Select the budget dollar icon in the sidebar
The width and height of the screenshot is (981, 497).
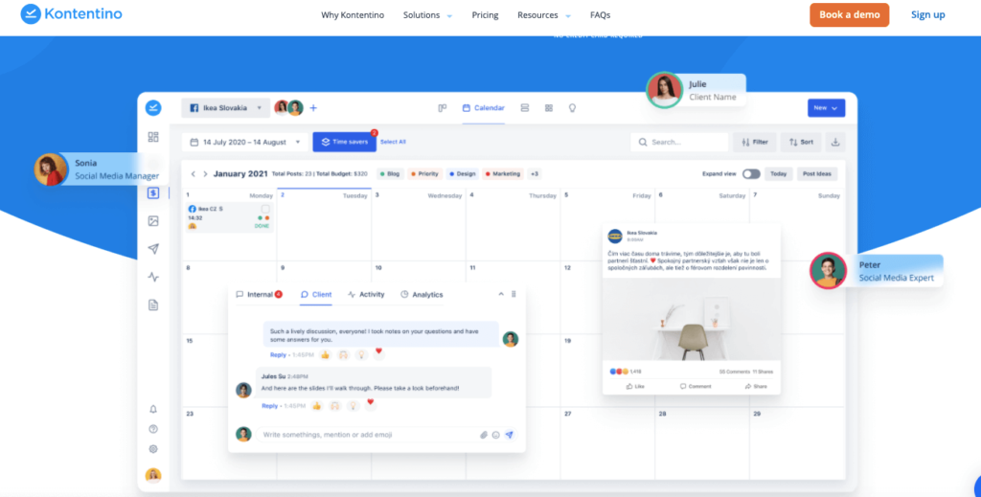(x=153, y=193)
